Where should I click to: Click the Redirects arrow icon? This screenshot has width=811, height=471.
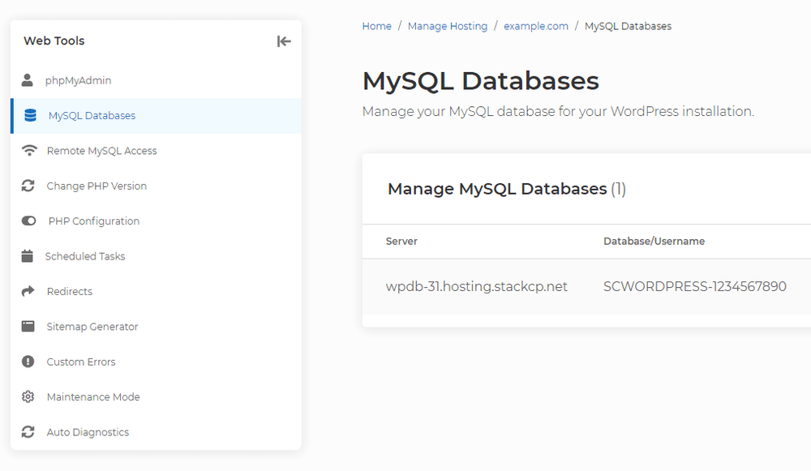tap(28, 291)
